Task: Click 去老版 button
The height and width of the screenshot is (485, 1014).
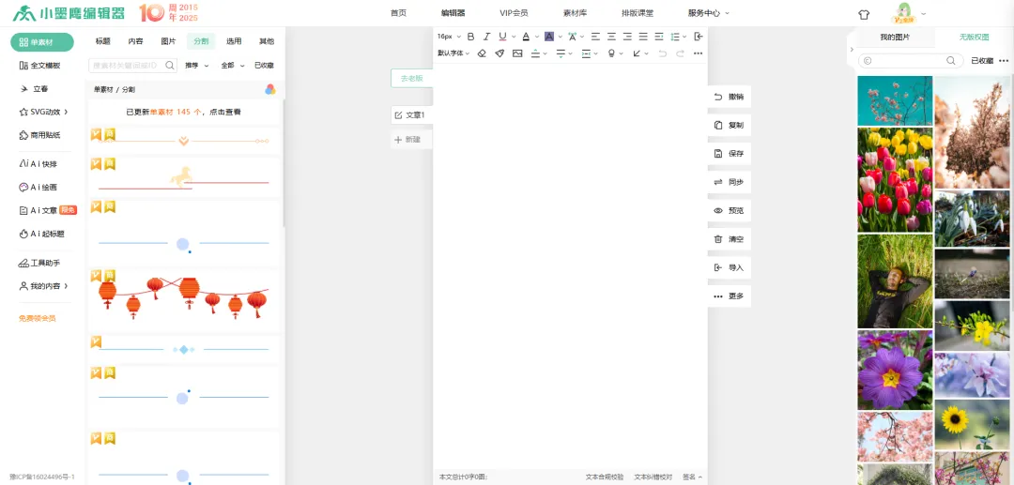Action: click(411, 78)
